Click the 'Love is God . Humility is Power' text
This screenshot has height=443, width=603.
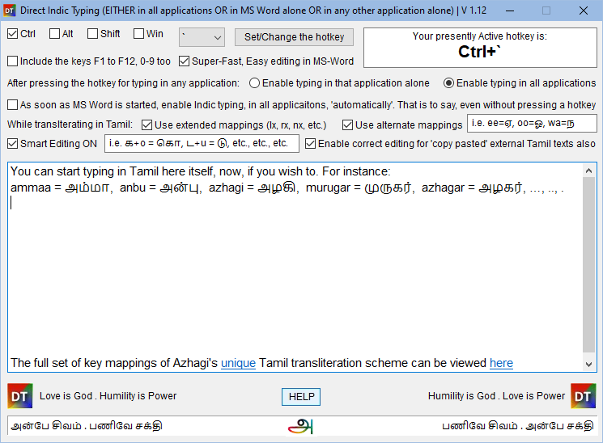108,396
